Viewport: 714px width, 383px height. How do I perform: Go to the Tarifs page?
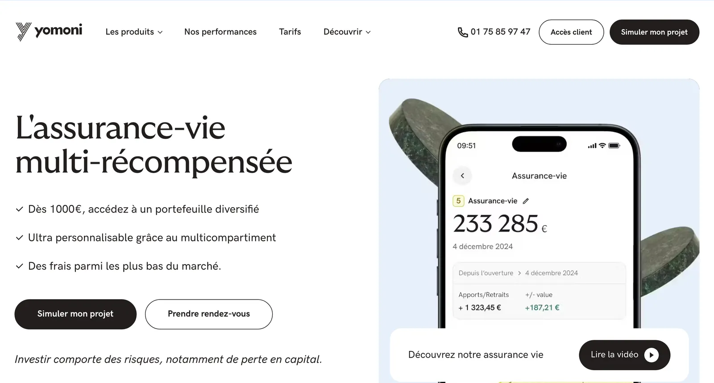[x=290, y=32]
